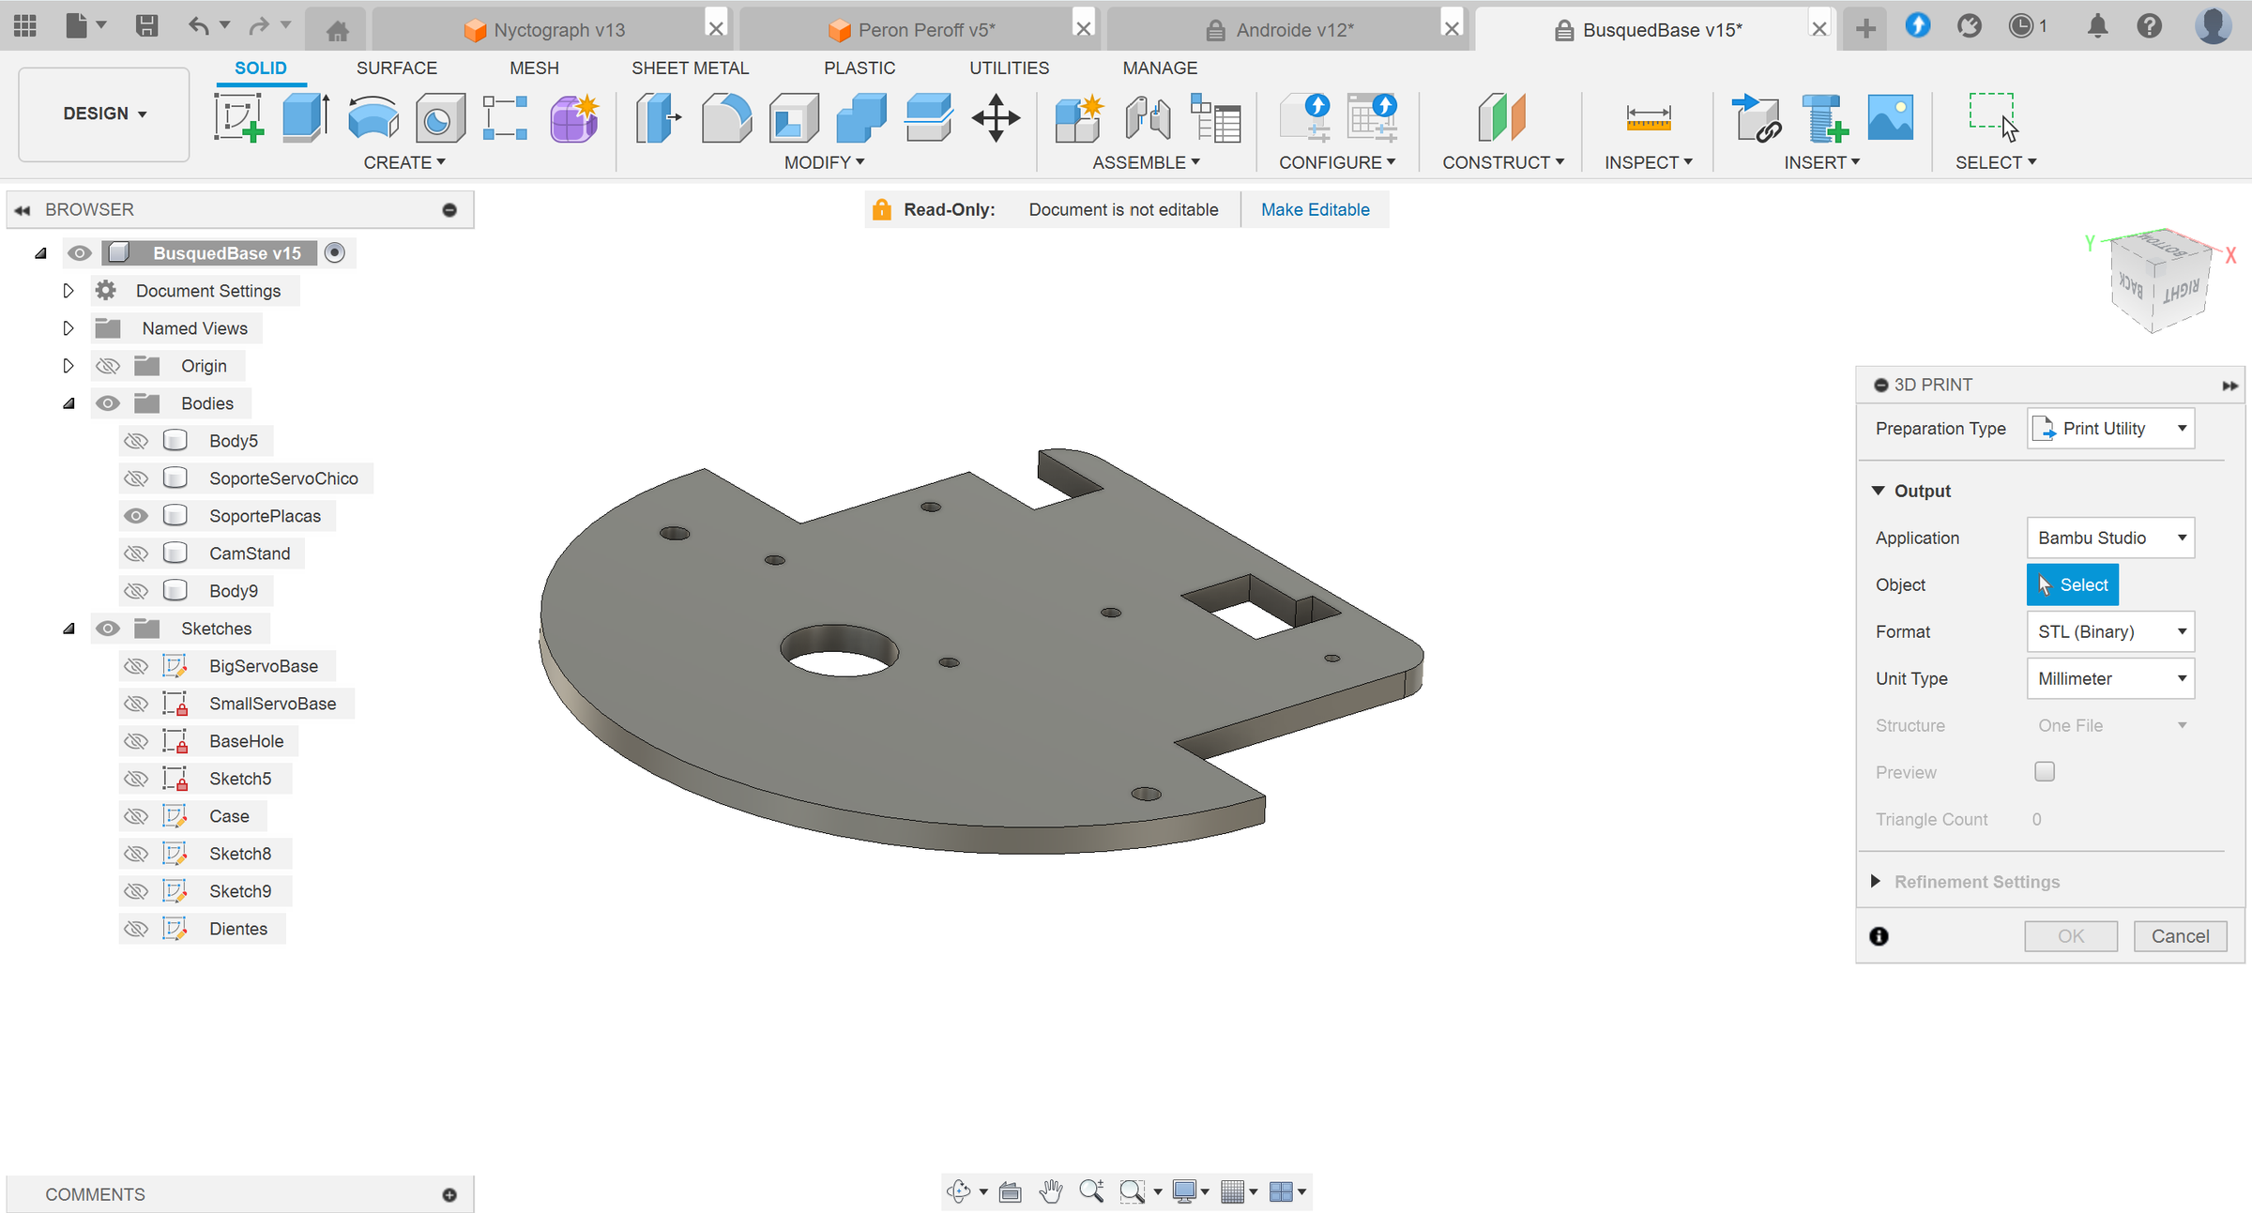Open the CONSTRUCT menu

point(1502,162)
